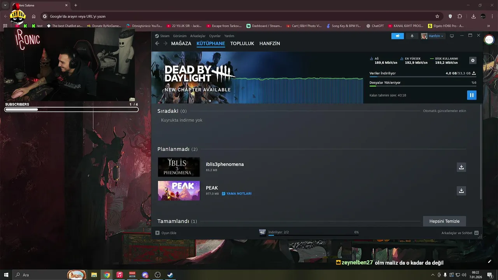Open the Windows notification center

click(490, 275)
